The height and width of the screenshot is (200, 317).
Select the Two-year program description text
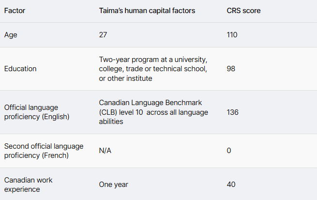(153, 69)
